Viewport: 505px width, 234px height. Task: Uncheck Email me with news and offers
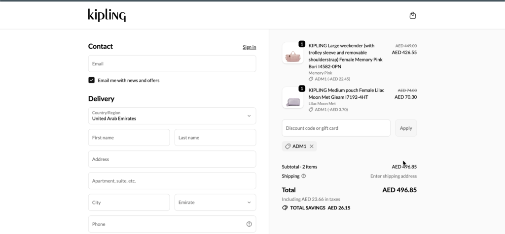click(x=91, y=80)
